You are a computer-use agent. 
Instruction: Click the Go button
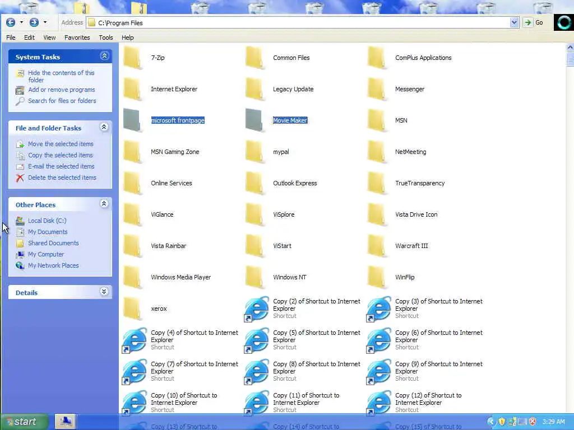coord(534,22)
